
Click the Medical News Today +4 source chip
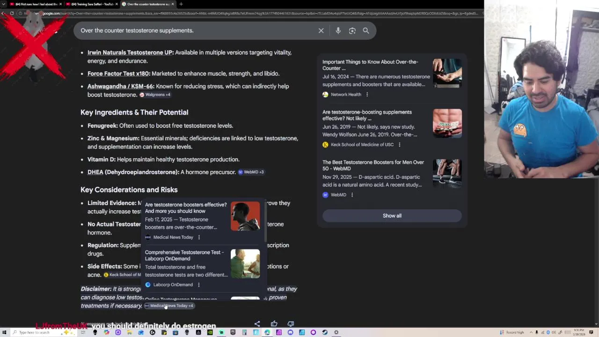click(x=169, y=306)
